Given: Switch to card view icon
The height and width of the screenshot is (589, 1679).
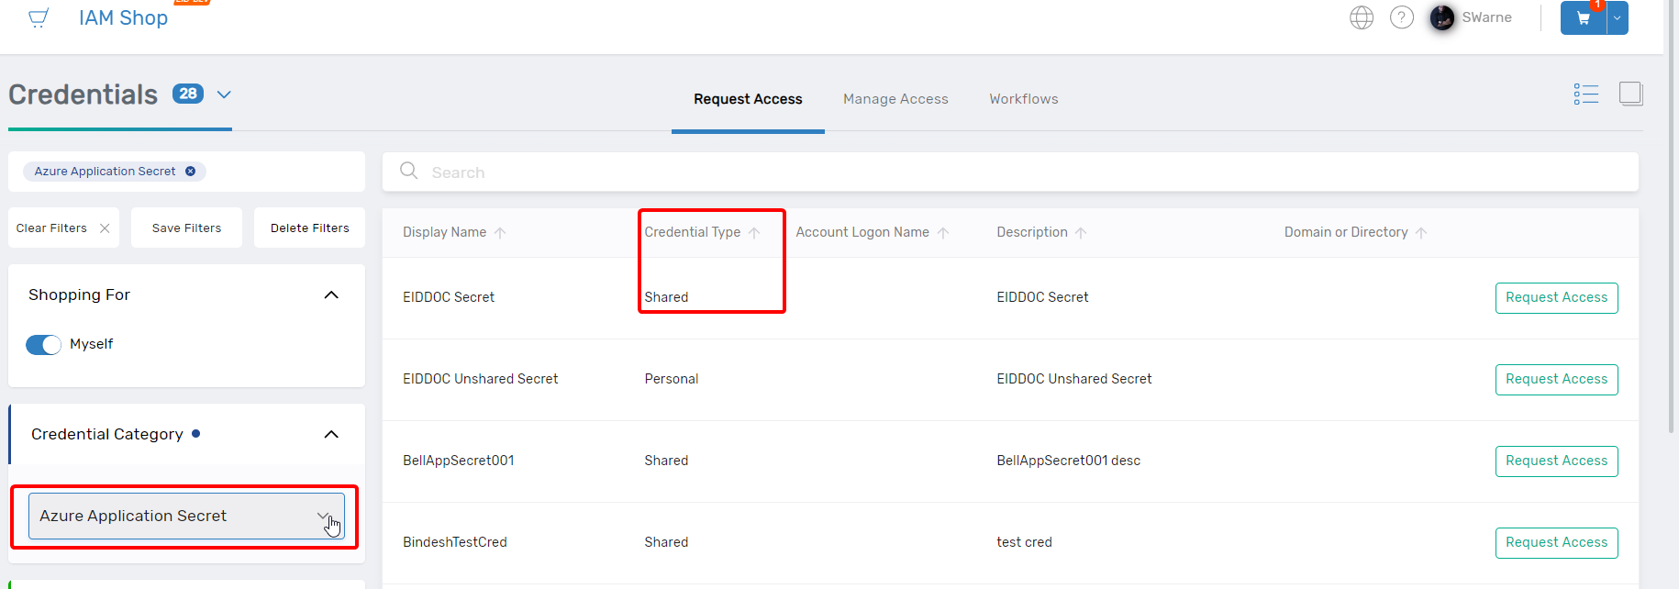Looking at the screenshot, I should point(1631,94).
